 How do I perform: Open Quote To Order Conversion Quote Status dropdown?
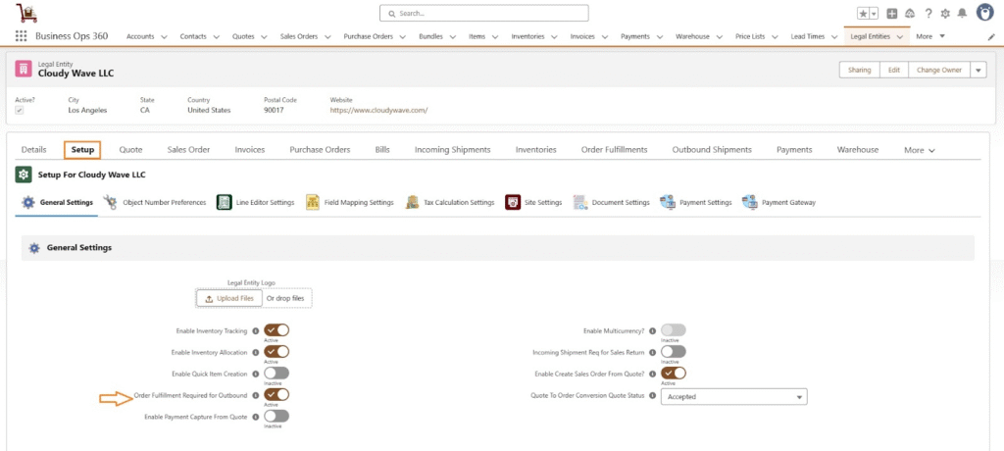(x=734, y=397)
